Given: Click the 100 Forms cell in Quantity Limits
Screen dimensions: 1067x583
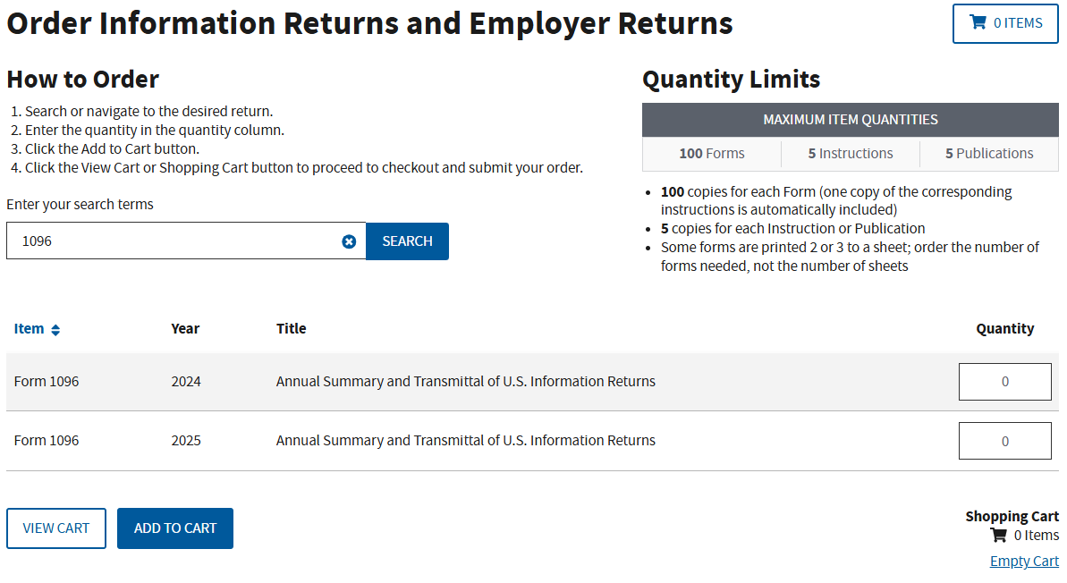Looking at the screenshot, I should (x=711, y=153).
